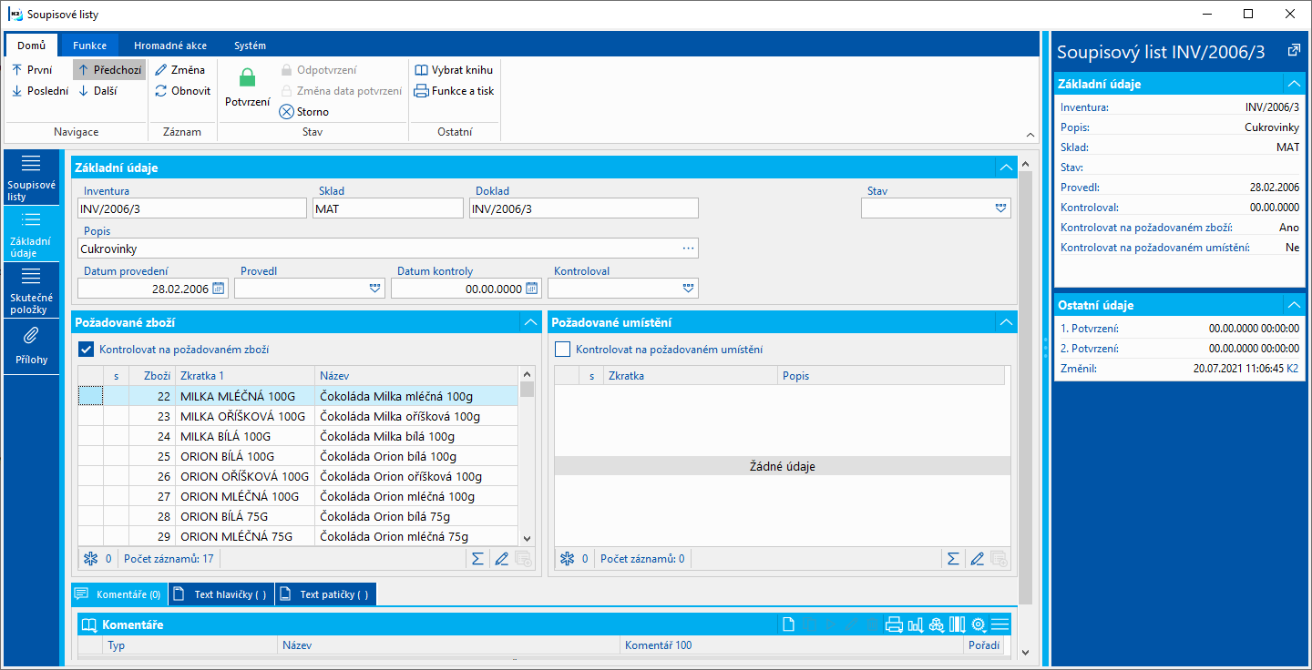The image size is (1312, 670).
Task: Select the Text hlavičky tab
Action: tap(221, 594)
